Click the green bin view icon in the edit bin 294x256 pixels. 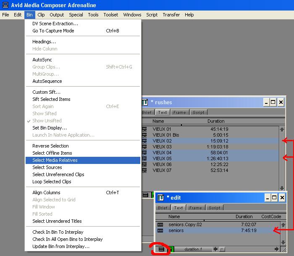coord(171,249)
